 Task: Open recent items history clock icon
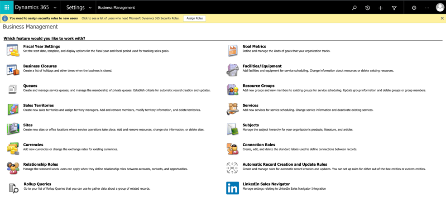(368, 8)
